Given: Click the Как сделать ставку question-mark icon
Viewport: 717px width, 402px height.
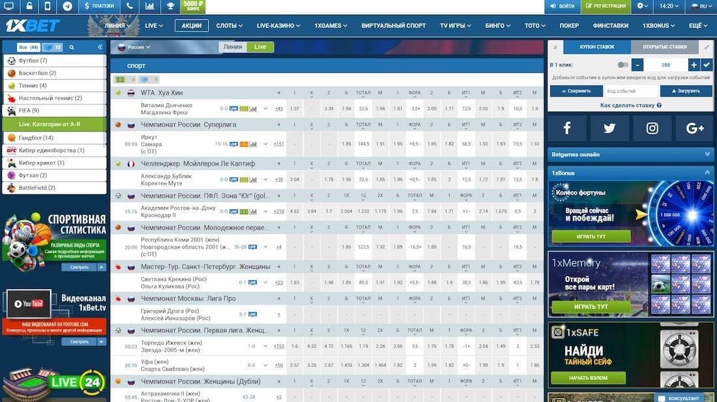Looking at the screenshot, I should 659,105.
